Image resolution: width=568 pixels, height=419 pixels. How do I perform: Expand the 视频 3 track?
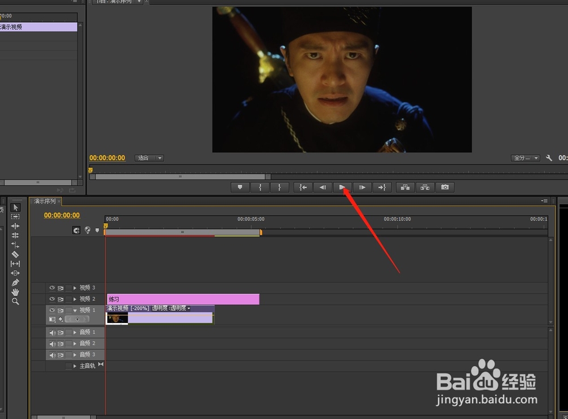pyautogui.click(x=75, y=288)
